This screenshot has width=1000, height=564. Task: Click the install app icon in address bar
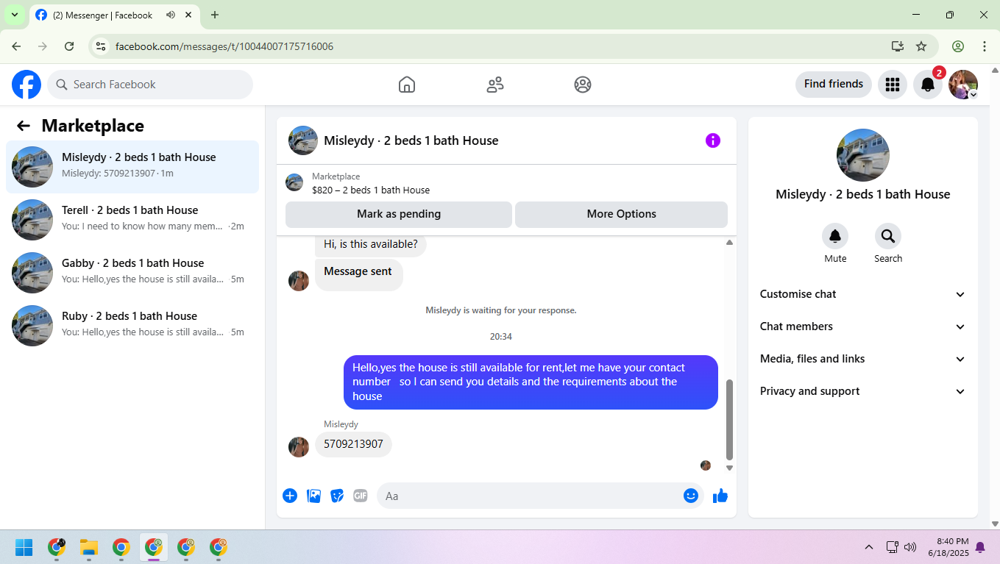click(897, 46)
